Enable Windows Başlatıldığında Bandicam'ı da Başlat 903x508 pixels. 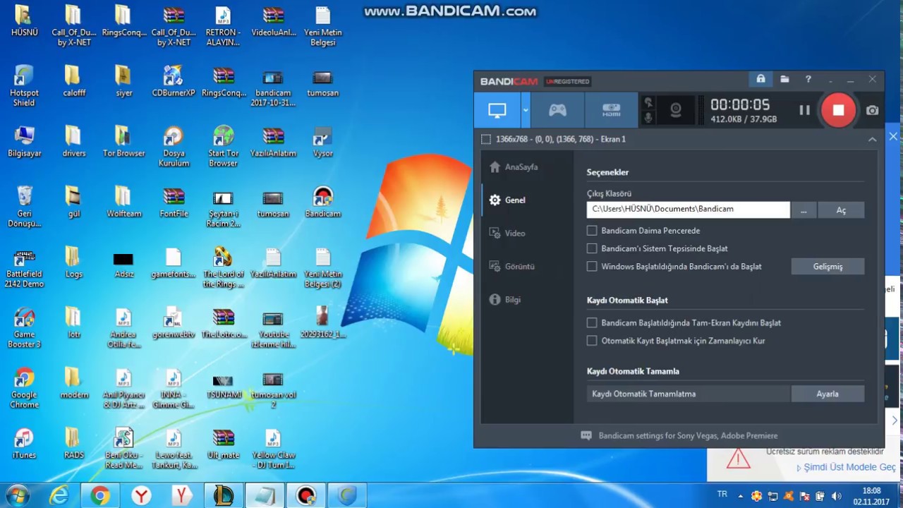pos(592,267)
